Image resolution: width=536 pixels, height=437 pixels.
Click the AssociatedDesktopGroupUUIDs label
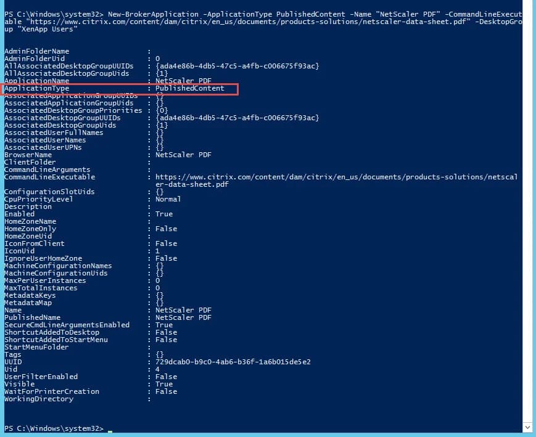point(62,118)
